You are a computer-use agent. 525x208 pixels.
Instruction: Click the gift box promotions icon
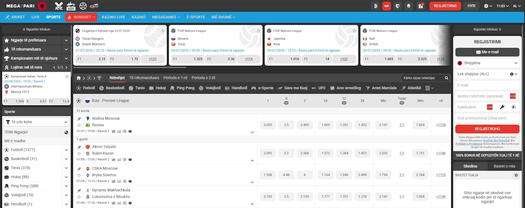point(420,6)
